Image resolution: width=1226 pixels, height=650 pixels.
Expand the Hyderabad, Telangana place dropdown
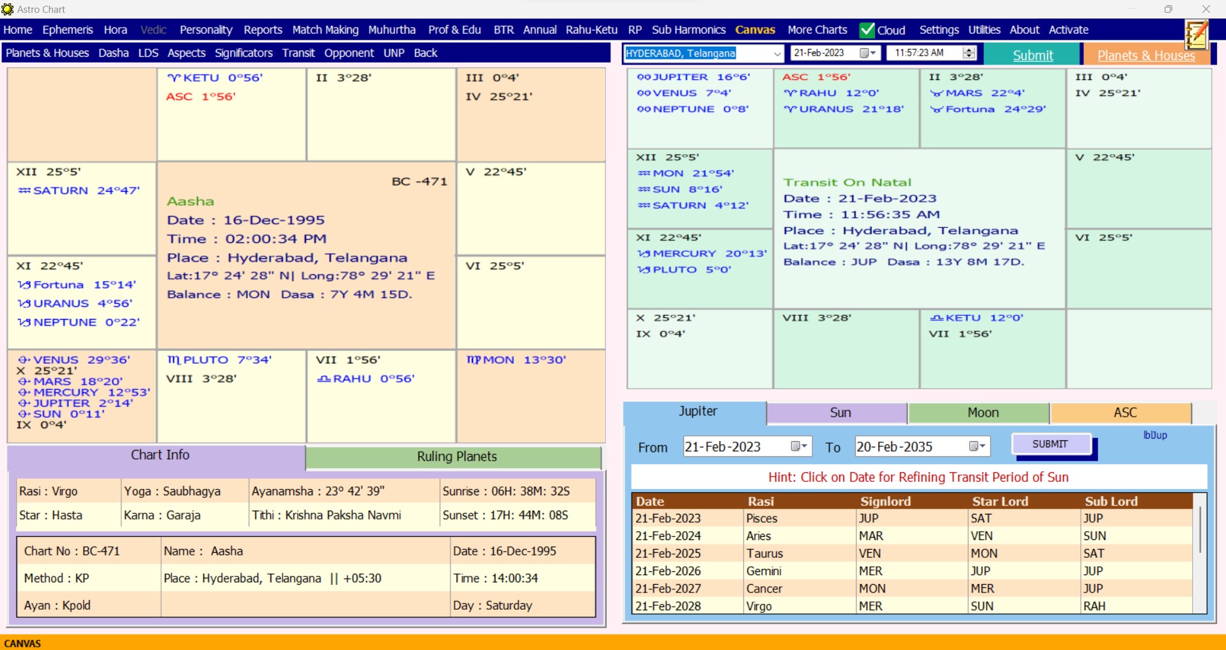click(x=777, y=54)
